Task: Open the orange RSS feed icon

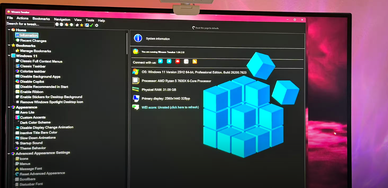Action: click(x=195, y=62)
